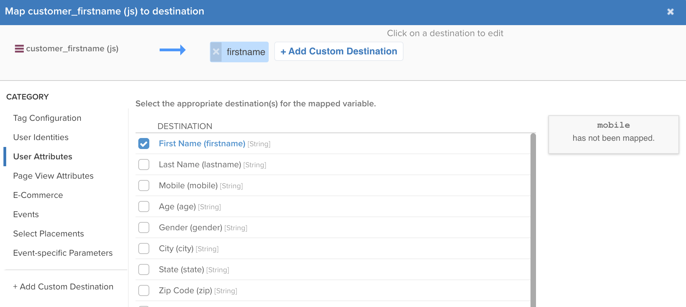Viewport: 686px width, 307px height.
Task: Open the Event-specific Parameters category
Action: [63, 253]
